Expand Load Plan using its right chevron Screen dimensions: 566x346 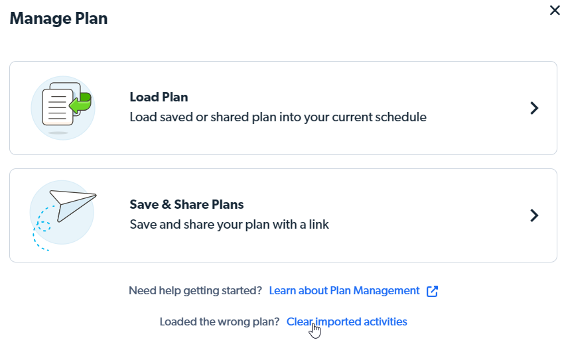534,108
